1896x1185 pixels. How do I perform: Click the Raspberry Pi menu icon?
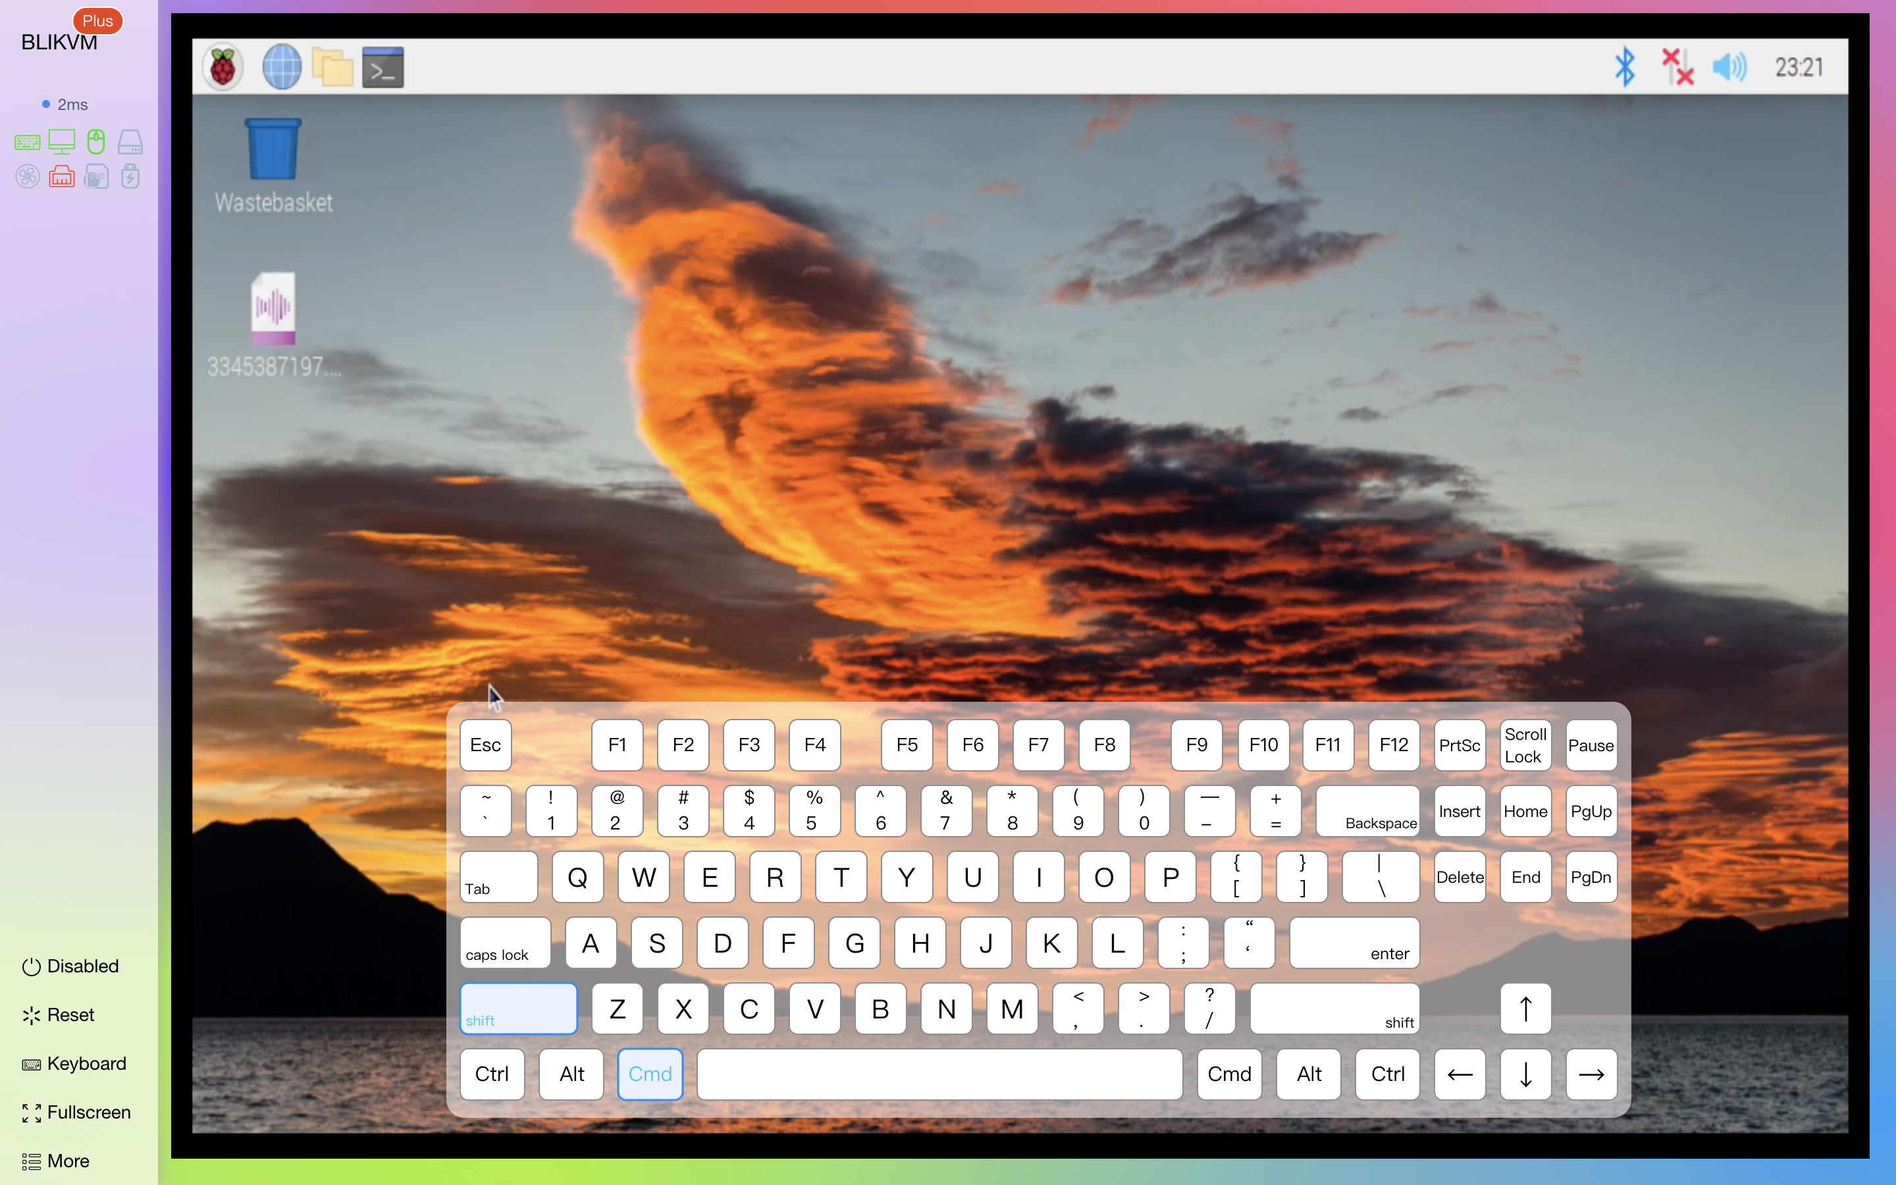[x=223, y=67]
